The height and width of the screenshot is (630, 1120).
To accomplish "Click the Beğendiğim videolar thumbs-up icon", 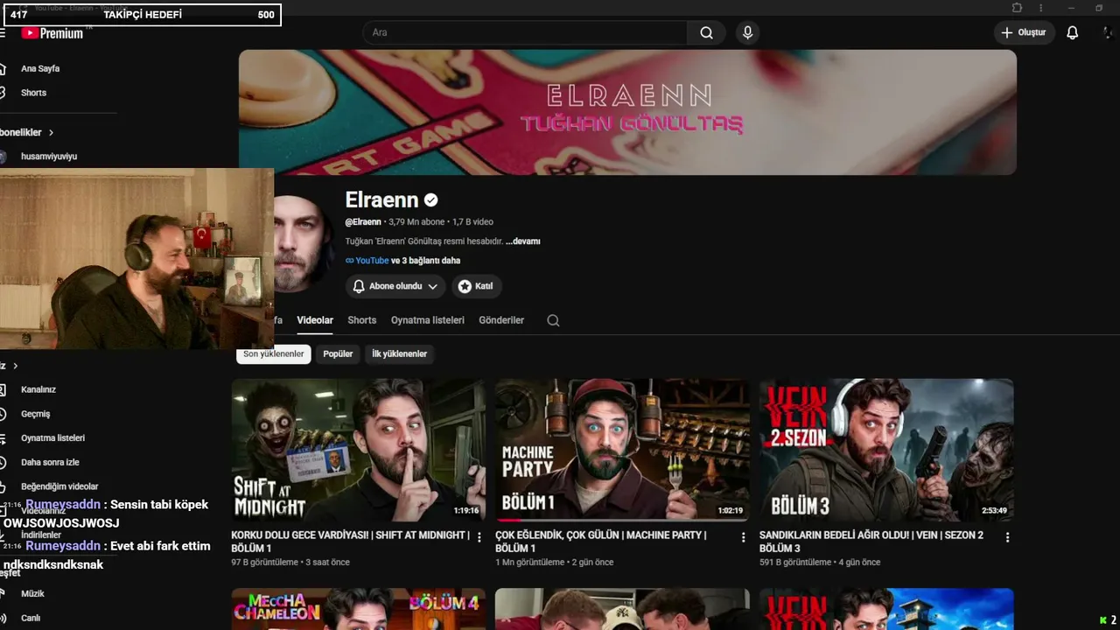I will (3, 486).
